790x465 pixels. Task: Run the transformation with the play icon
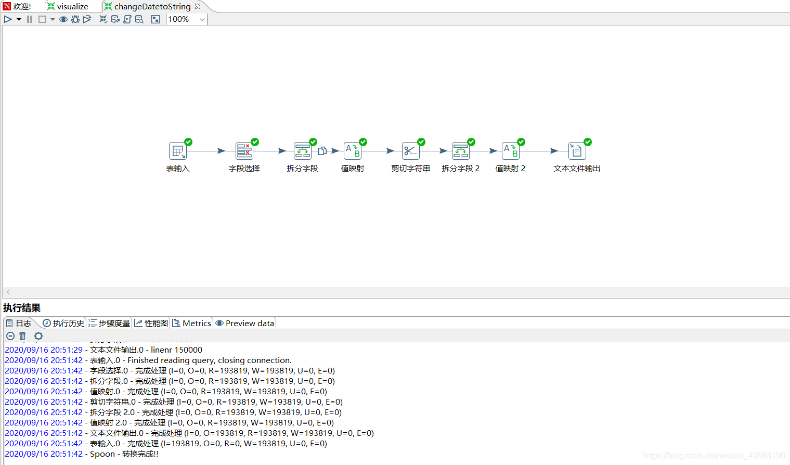(8, 19)
